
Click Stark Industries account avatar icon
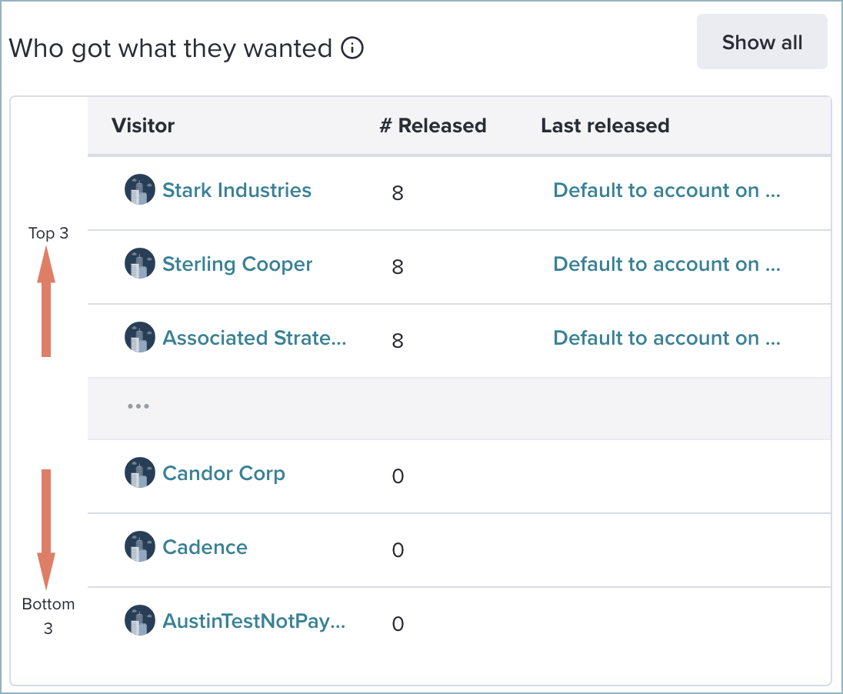(140, 189)
